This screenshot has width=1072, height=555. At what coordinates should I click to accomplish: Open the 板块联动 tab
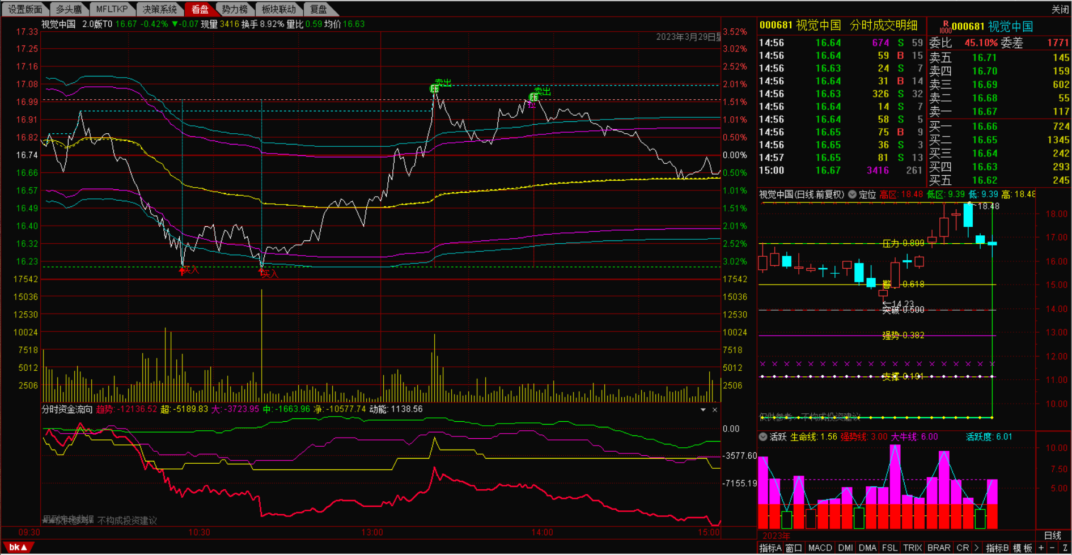click(278, 9)
